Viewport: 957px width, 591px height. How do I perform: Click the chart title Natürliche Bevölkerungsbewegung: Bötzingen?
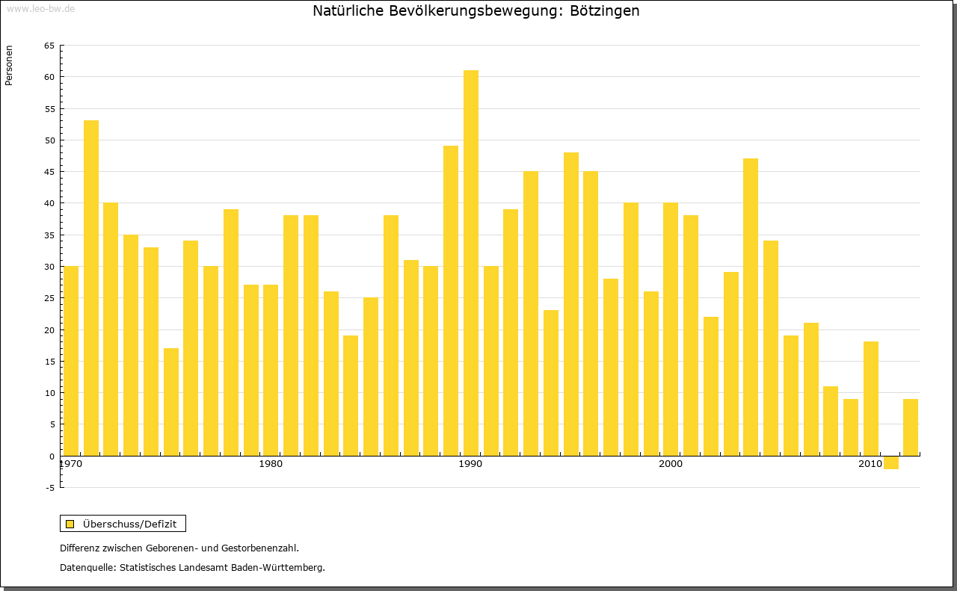tap(476, 11)
